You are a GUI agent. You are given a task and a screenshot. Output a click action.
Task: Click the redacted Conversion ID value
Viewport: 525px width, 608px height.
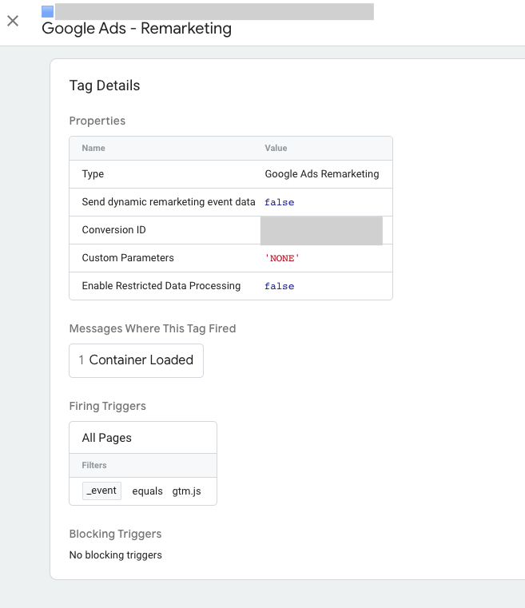[321, 230]
